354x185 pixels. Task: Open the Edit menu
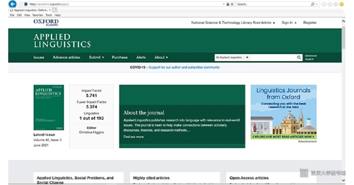tap(19, 15)
